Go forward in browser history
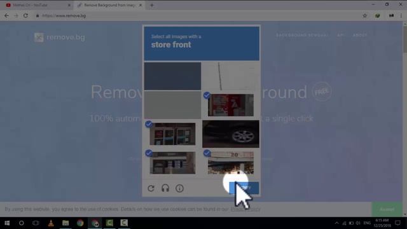The width and height of the screenshot is (407, 229). pos(16,16)
